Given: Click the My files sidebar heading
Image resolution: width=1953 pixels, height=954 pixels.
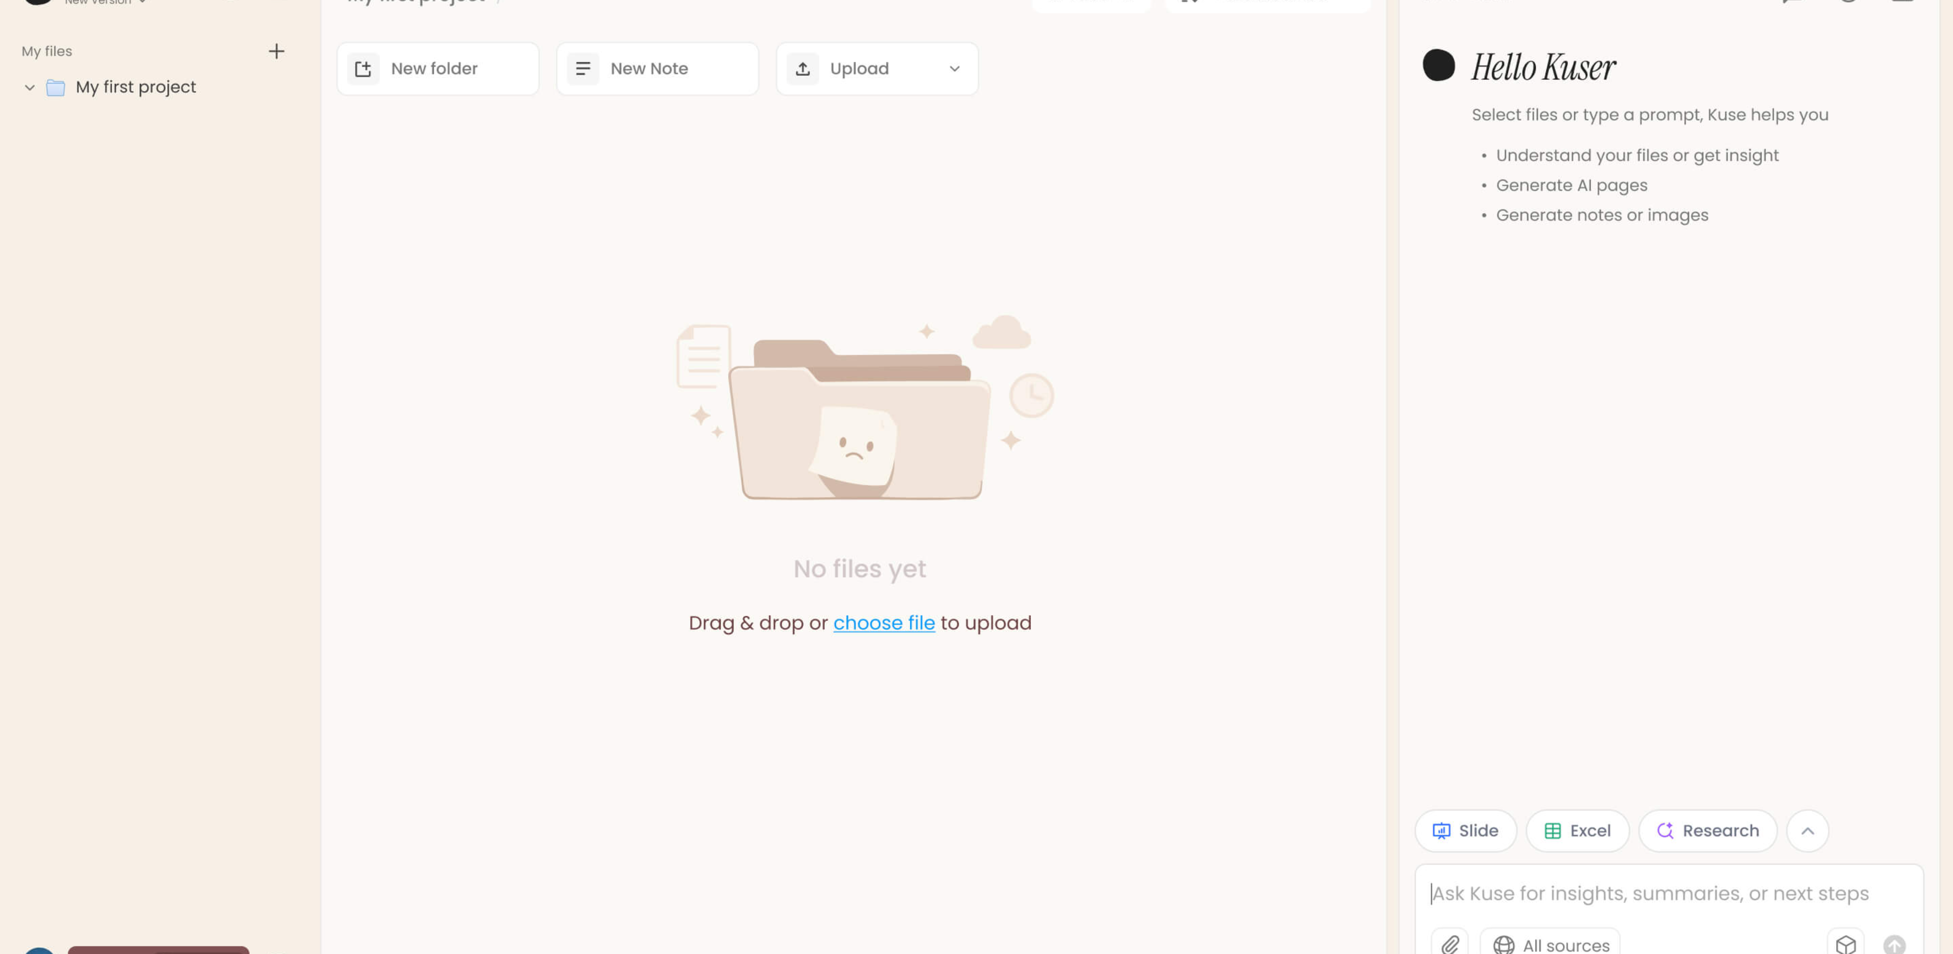Looking at the screenshot, I should (x=47, y=51).
